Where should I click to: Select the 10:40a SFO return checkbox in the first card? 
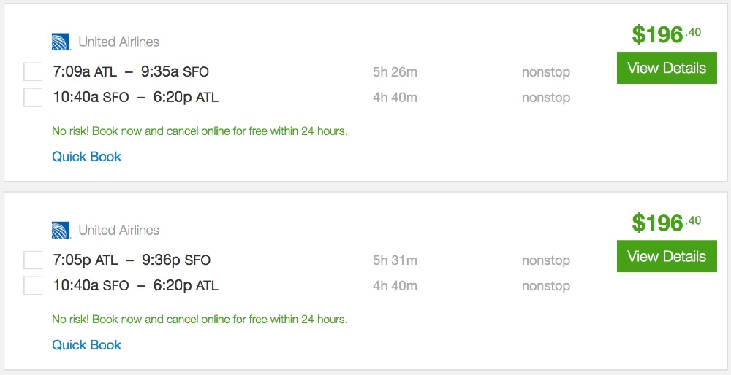coord(33,97)
